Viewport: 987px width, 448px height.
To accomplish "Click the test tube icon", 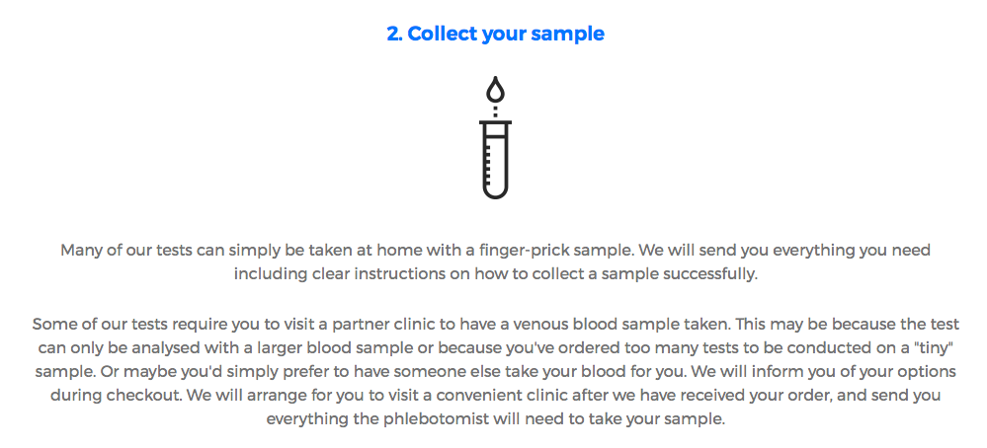I will (x=495, y=137).
